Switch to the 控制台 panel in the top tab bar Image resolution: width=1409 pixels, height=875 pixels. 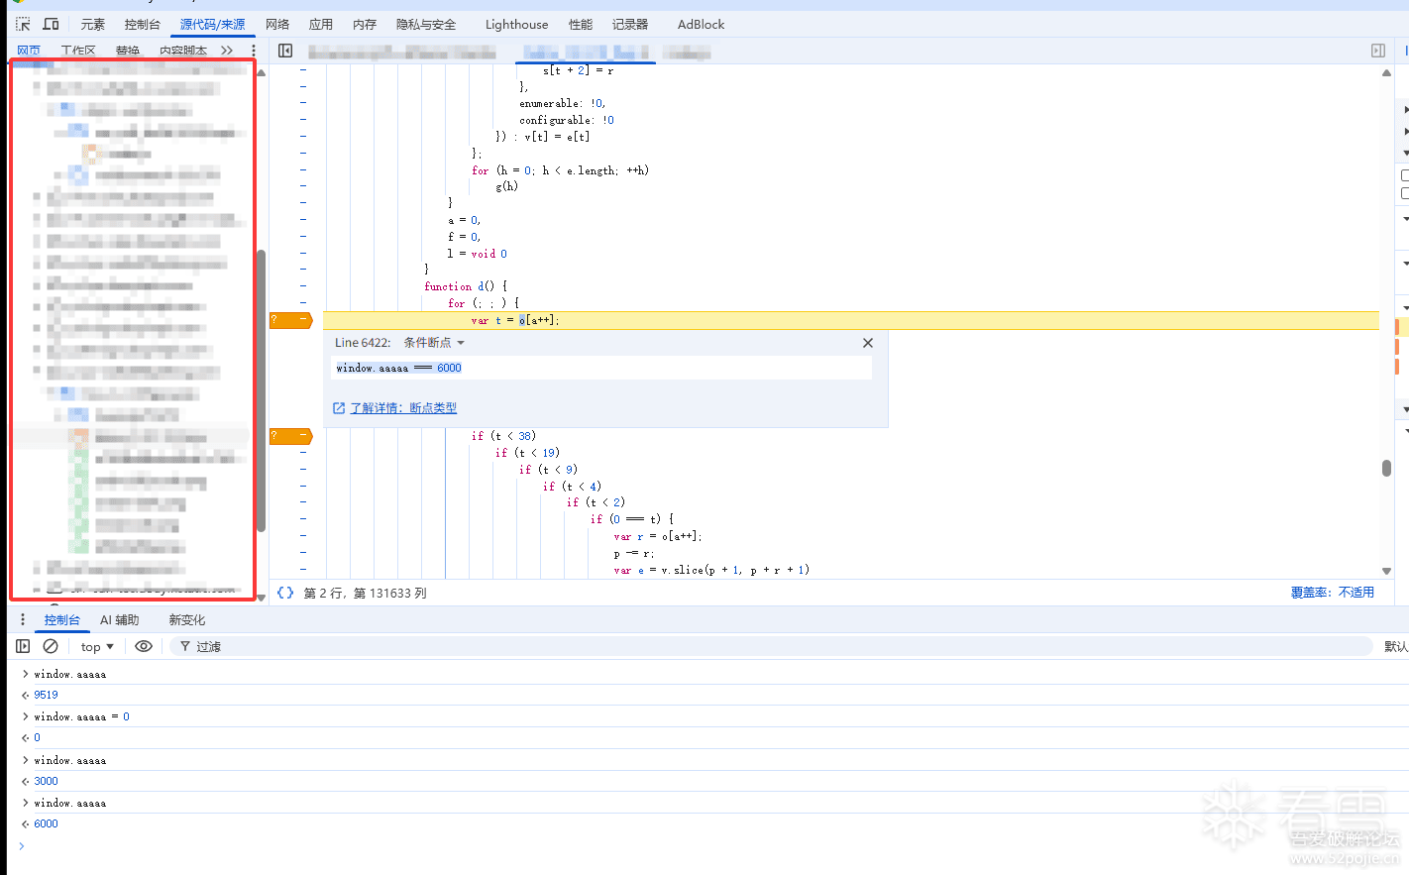pos(143,25)
